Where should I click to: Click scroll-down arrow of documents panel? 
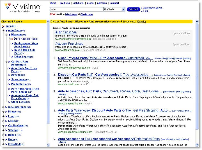[x=197, y=145]
